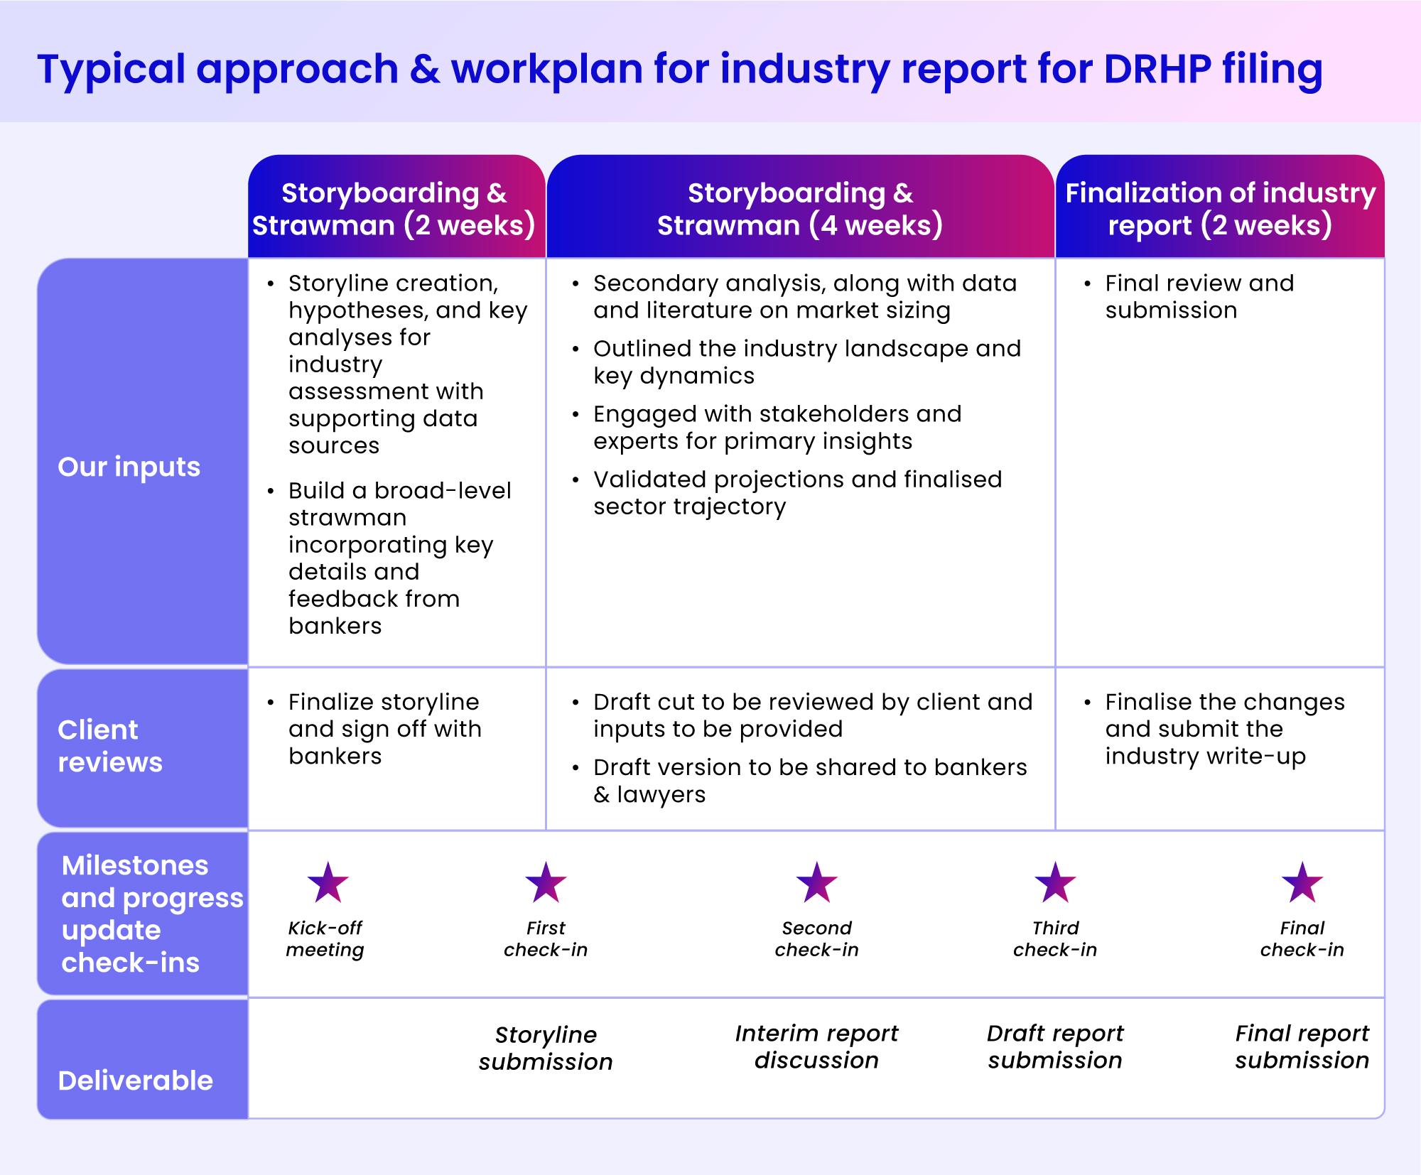Click 'Draft report submission' deliverable text
This screenshot has width=1421, height=1175.
click(x=1055, y=1046)
